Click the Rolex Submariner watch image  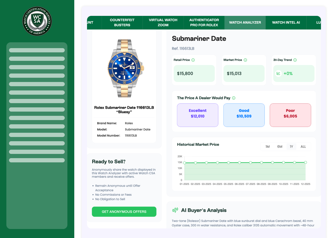[124, 68]
